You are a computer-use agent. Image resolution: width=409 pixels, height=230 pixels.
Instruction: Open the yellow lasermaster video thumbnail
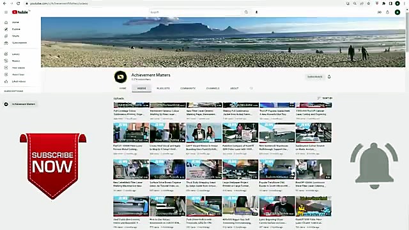(314, 206)
